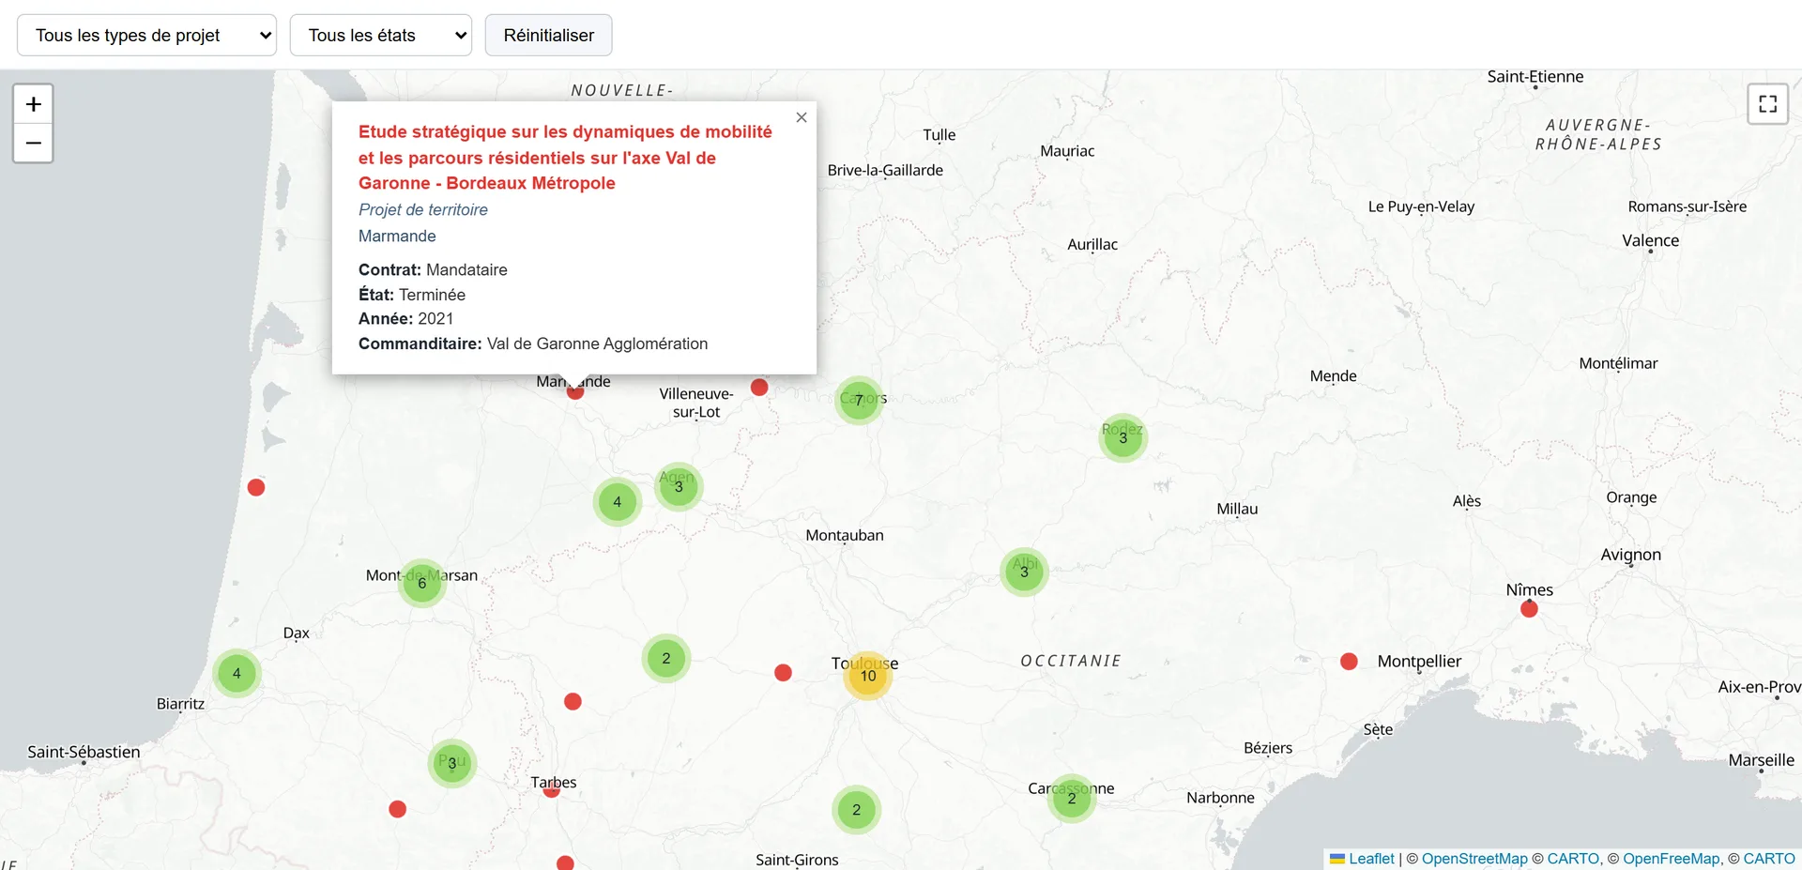The width and height of the screenshot is (1802, 870).
Task: Toggle fullscreen map view
Action: pyautogui.click(x=1767, y=104)
